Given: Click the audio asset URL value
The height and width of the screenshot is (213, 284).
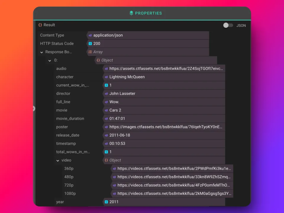Looking at the screenshot, I should [166, 69].
